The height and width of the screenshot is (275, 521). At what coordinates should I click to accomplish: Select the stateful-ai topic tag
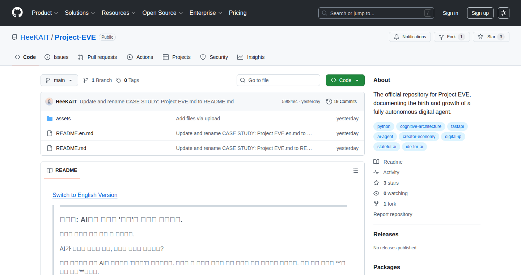point(387,147)
